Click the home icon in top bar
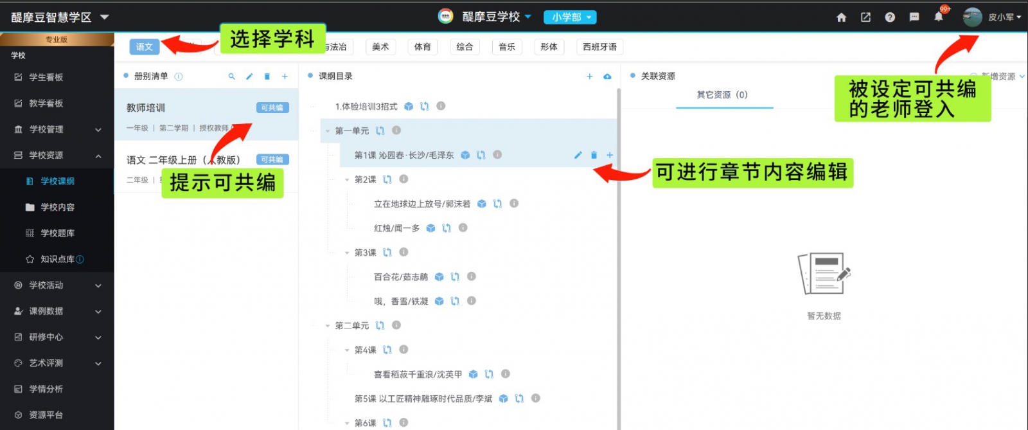1028x430 pixels. coord(841,17)
